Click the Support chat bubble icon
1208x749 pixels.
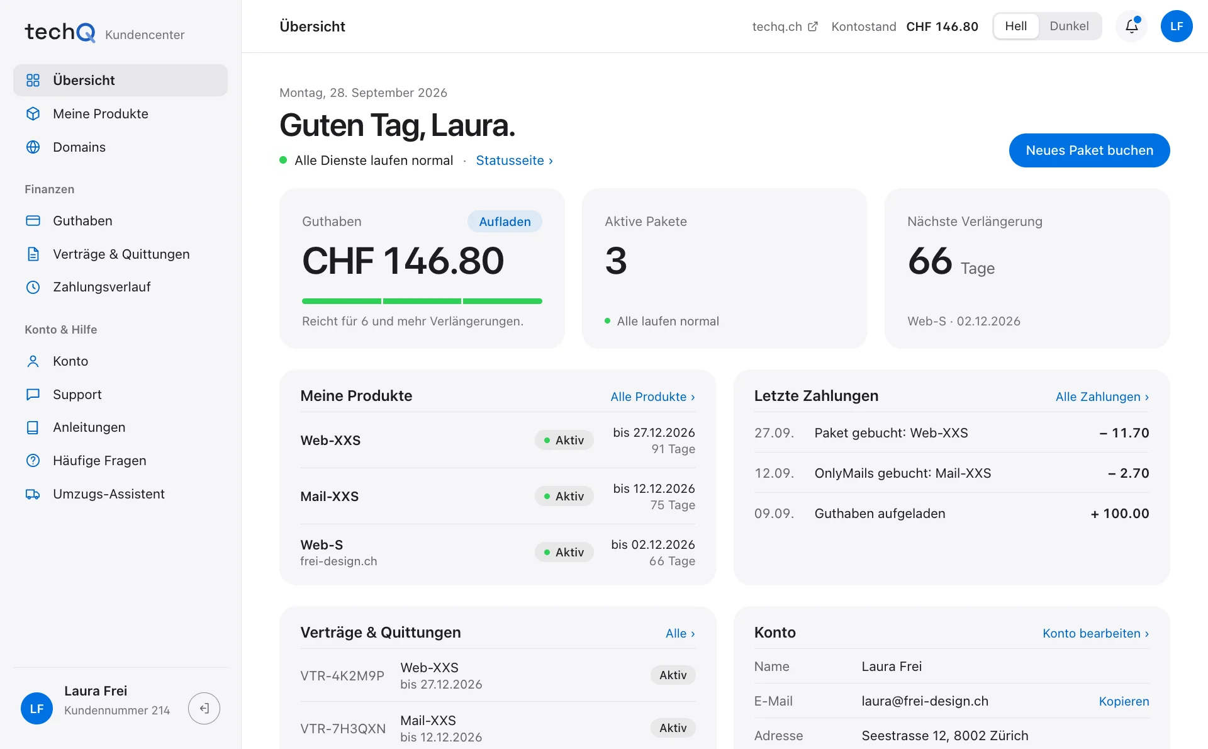(x=33, y=394)
